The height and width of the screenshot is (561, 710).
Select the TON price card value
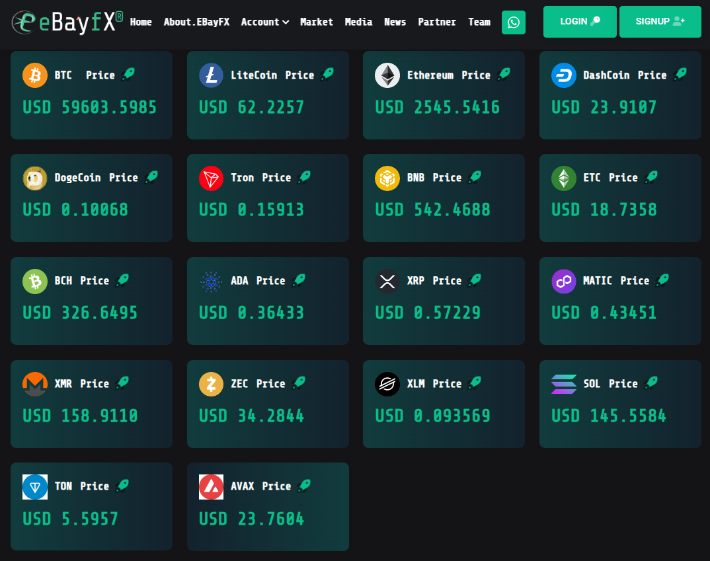[x=71, y=519]
